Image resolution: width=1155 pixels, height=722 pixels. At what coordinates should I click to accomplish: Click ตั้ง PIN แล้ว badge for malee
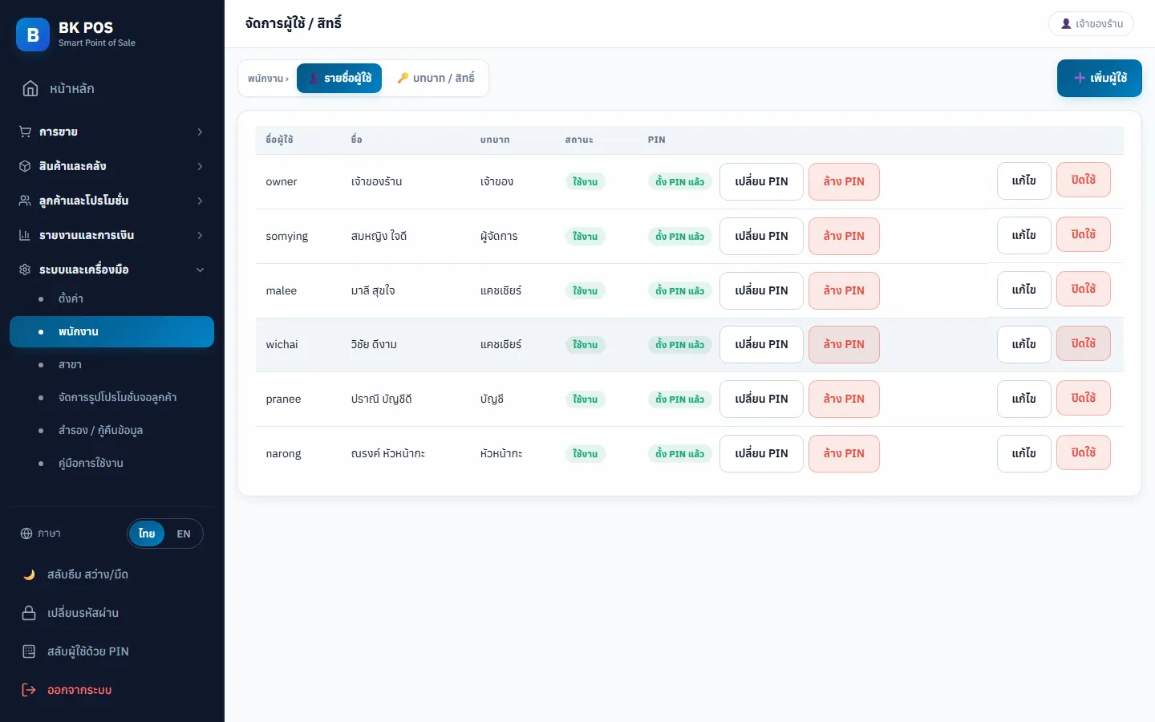pos(679,290)
